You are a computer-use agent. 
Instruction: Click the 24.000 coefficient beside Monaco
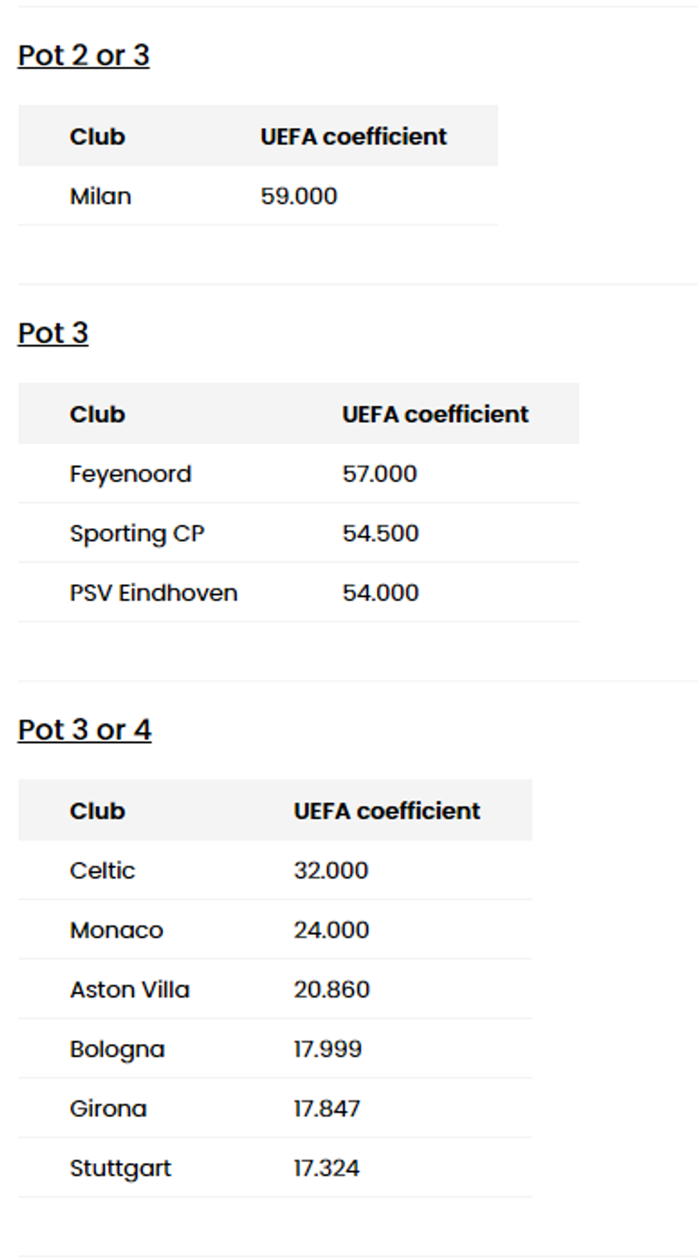331,930
